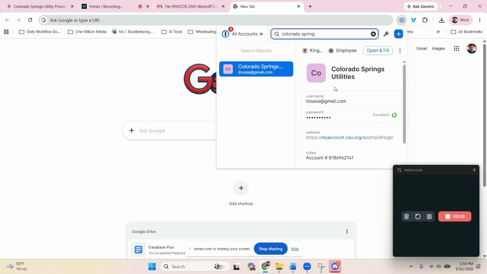
Task: Open the 1Password extension icon in Chrome toolbar
Action: pyautogui.click(x=402, y=20)
